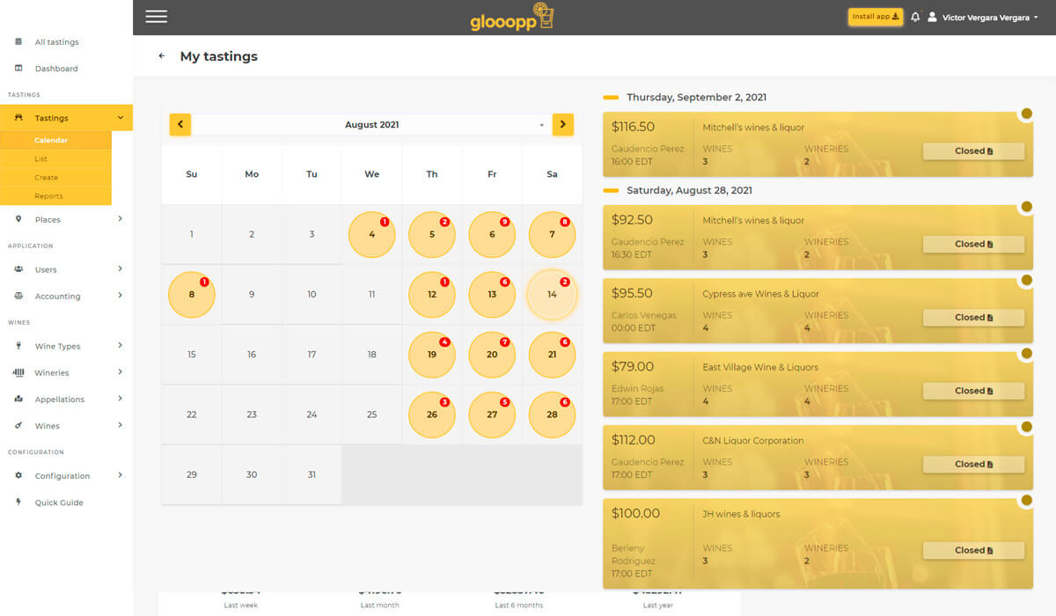Click the notification bell icon
Image resolution: width=1056 pixels, height=616 pixels.
915,17
